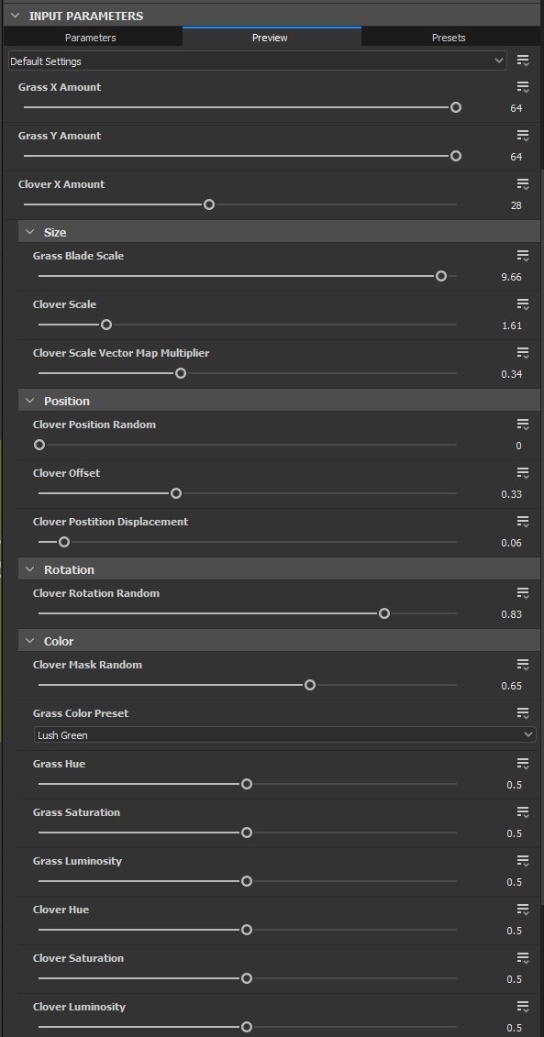
Task: Open options icon for Clover Hue
Action: pyautogui.click(x=523, y=910)
